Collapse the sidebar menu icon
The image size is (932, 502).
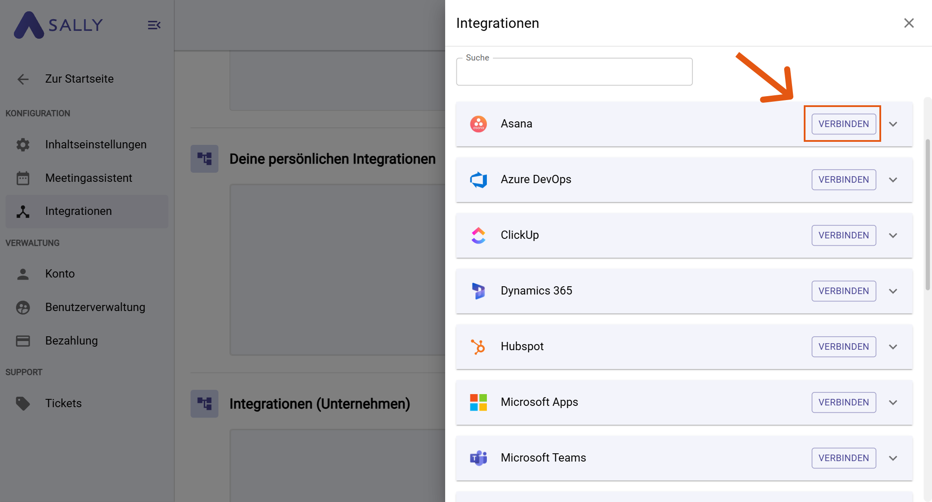[154, 25]
